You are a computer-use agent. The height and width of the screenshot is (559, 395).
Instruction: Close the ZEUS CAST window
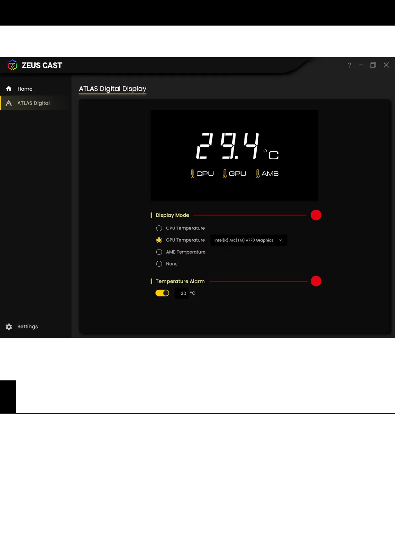(386, 65)
